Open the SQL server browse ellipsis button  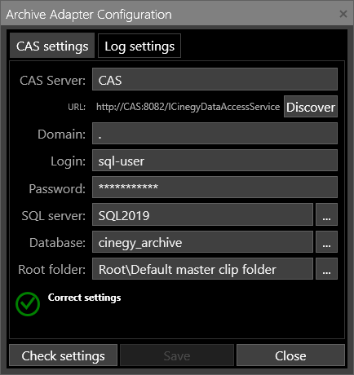tap(326, 214)
